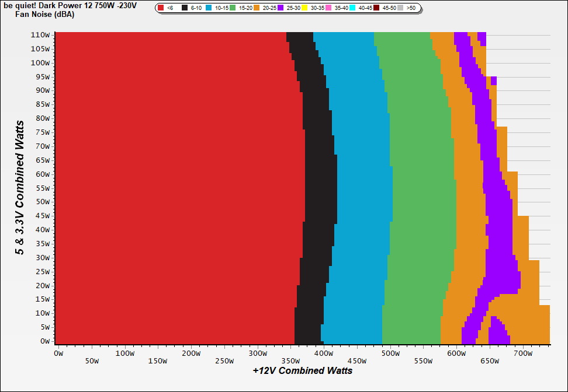This screenshot has width=568, height=392.
Task: Click '100W' on the horizontal +12V axis
Action: [x=124, y=353]
